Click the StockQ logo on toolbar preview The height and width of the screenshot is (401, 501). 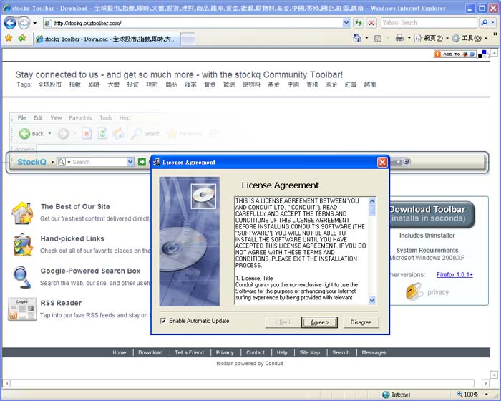31,162
